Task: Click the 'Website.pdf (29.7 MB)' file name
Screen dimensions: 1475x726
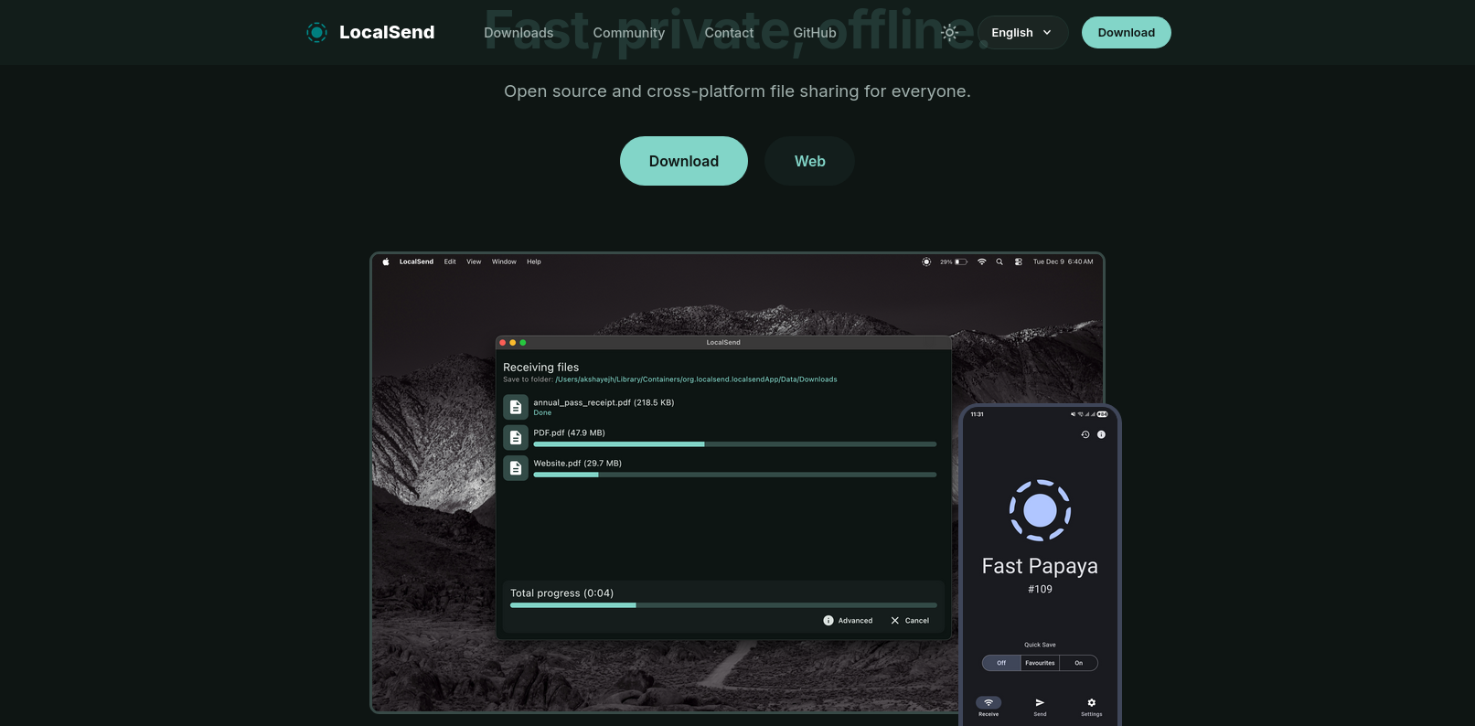Action: click(x=577, y=464)
